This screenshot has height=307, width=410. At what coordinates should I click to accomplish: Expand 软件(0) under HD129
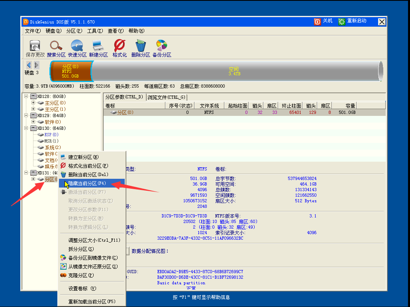(x=33, y=122)
